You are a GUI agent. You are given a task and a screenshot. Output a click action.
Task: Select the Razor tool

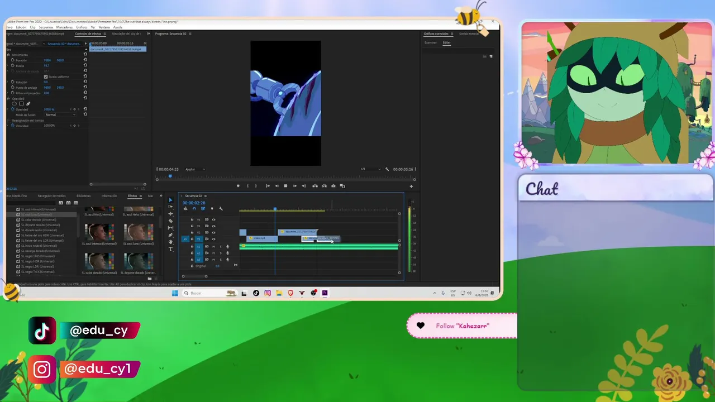(170, 221)
